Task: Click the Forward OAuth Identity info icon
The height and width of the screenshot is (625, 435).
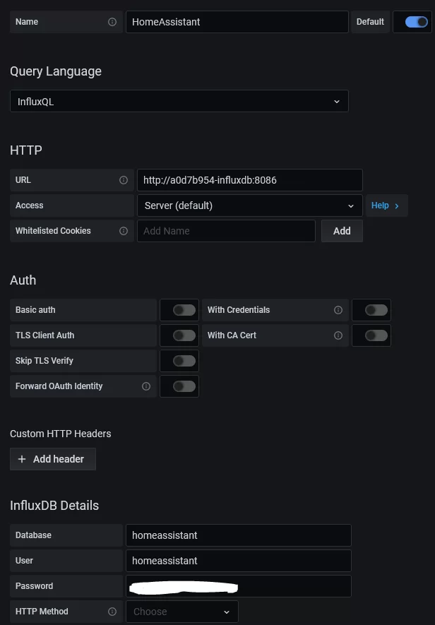Action: click(145, 386)
